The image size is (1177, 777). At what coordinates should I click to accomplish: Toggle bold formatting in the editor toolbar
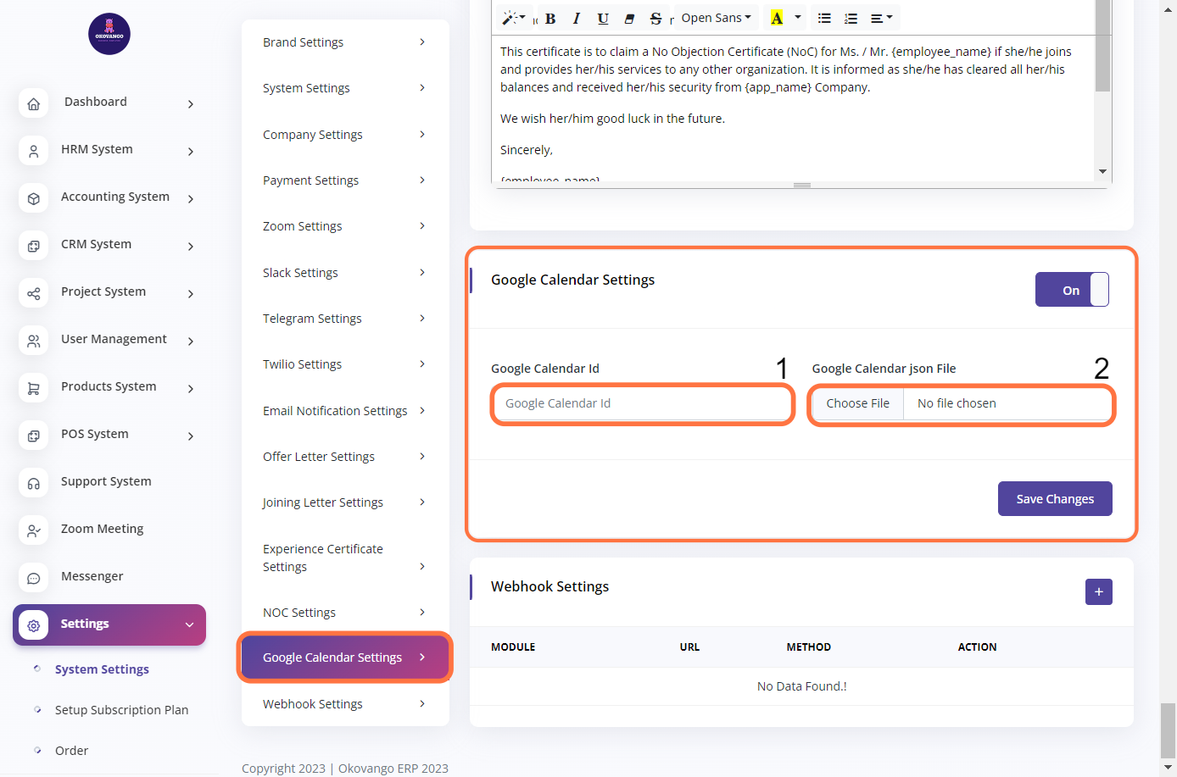click(550, 18)
